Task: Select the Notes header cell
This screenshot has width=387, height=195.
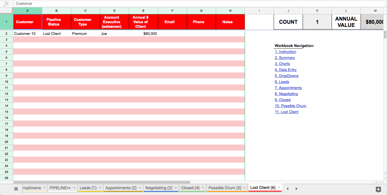Action: pos(230,22)
